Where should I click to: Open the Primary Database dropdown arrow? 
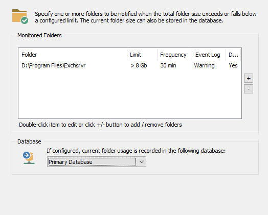point(142,162)
